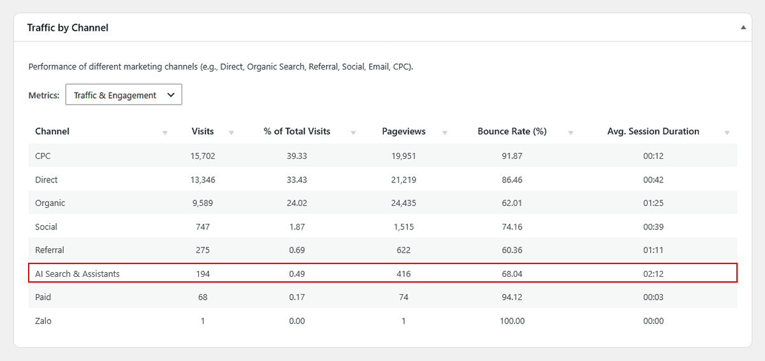Screen dimensions: 765x361
Task: Click AI Search percent value 0.49
Action: 297,274
